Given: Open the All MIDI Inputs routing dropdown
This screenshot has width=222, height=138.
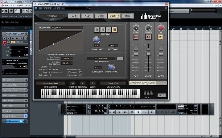Looking at the screenshot, I should 15,60.
